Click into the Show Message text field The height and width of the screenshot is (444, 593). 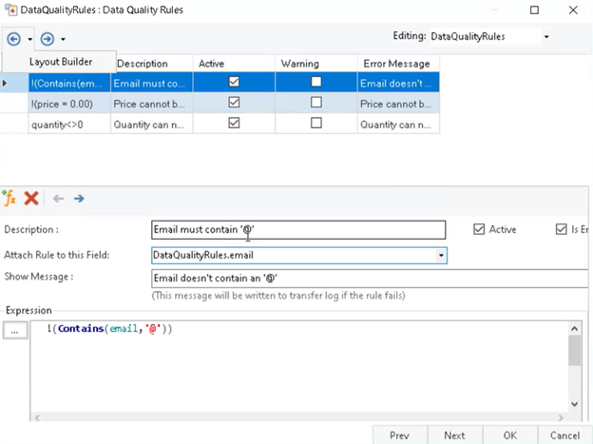tap(371, 279)
